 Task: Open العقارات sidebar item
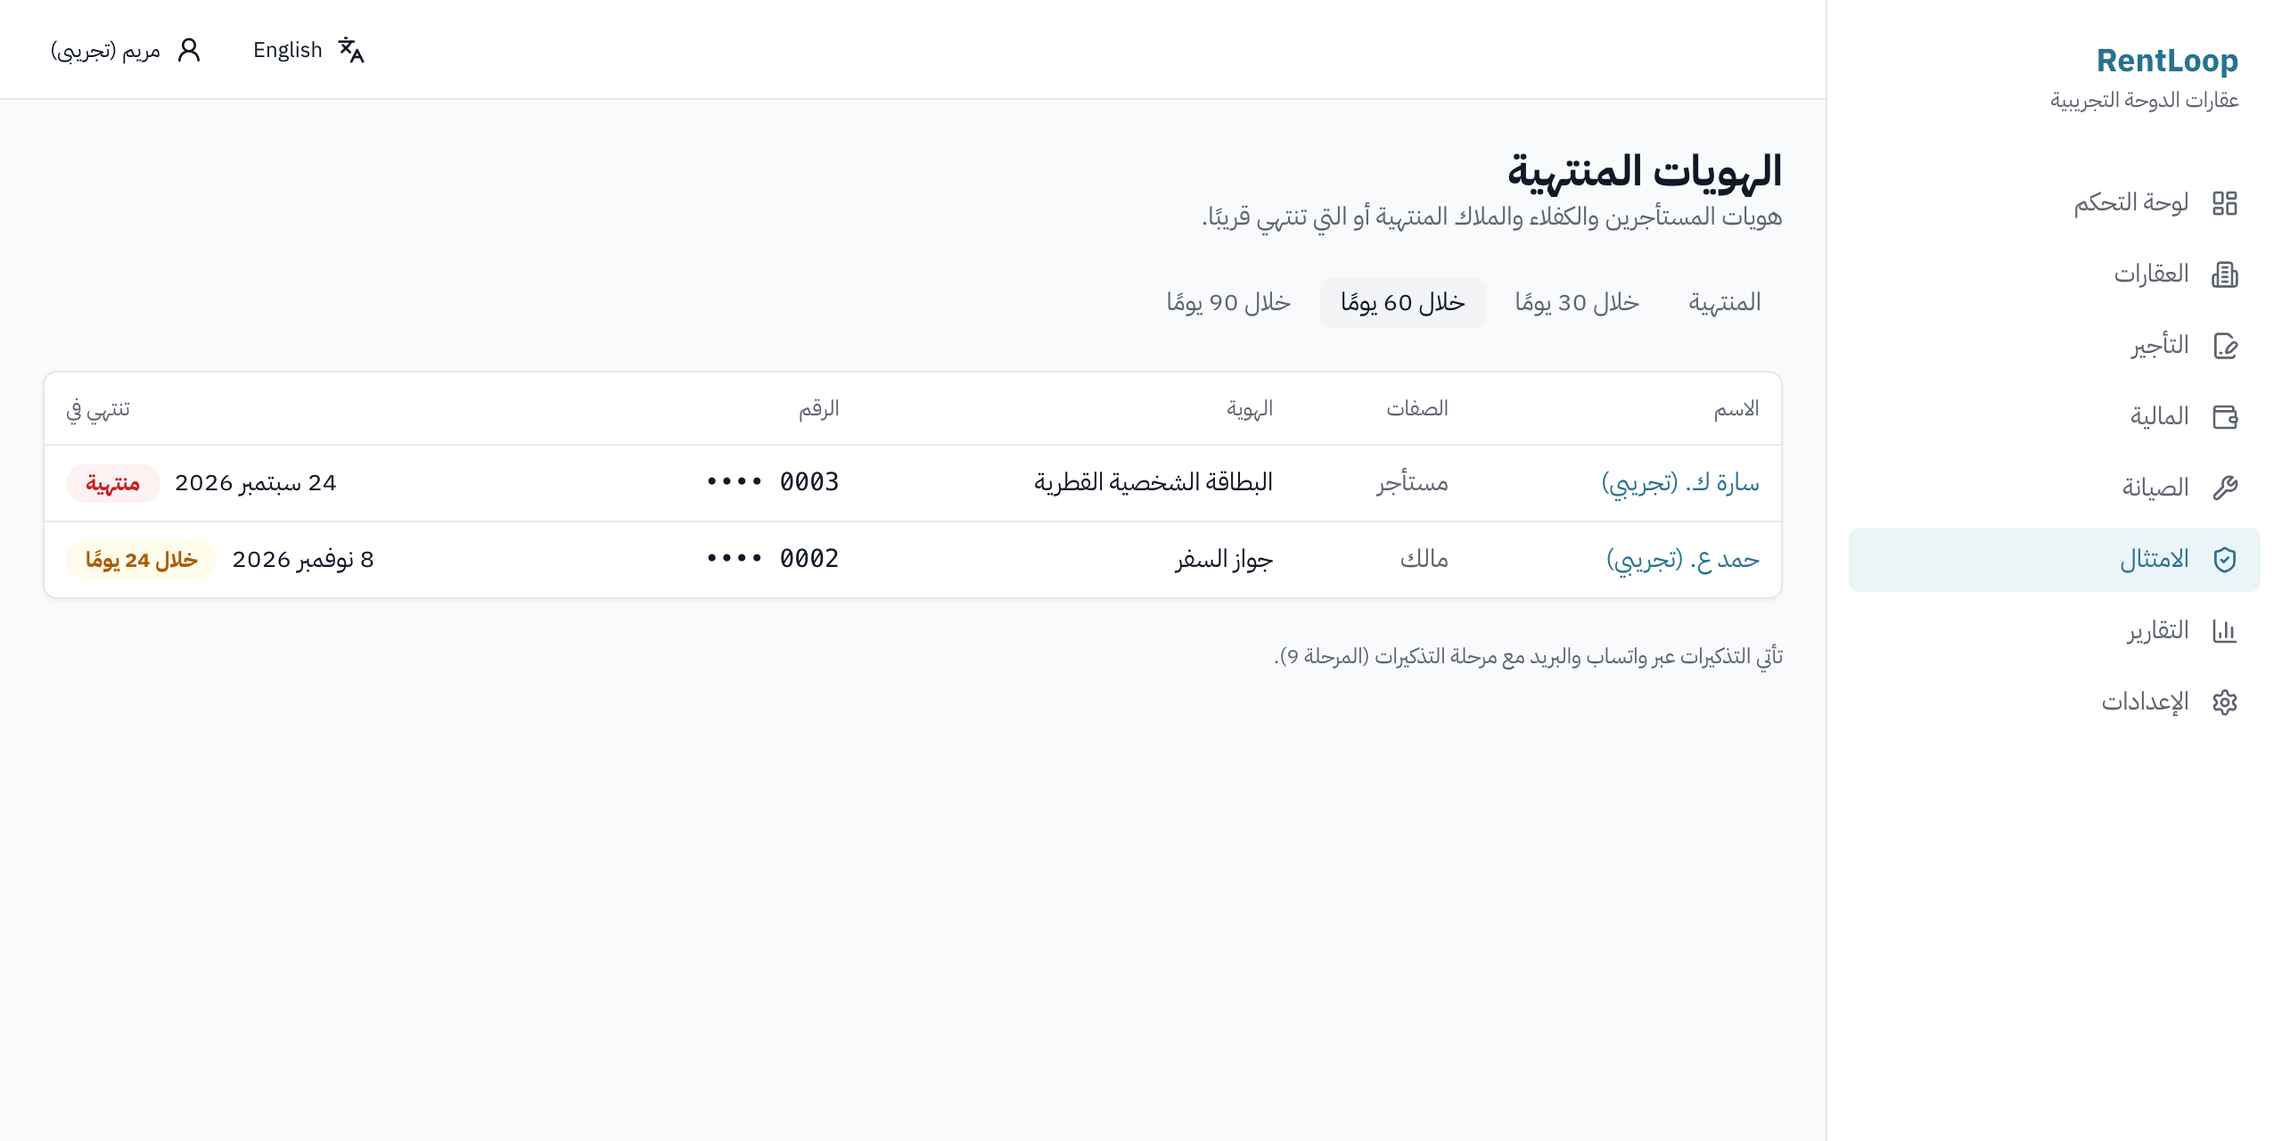[x=2054, y=275]
